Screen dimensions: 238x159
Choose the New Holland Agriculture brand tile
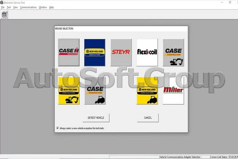[x=95, y=52]
